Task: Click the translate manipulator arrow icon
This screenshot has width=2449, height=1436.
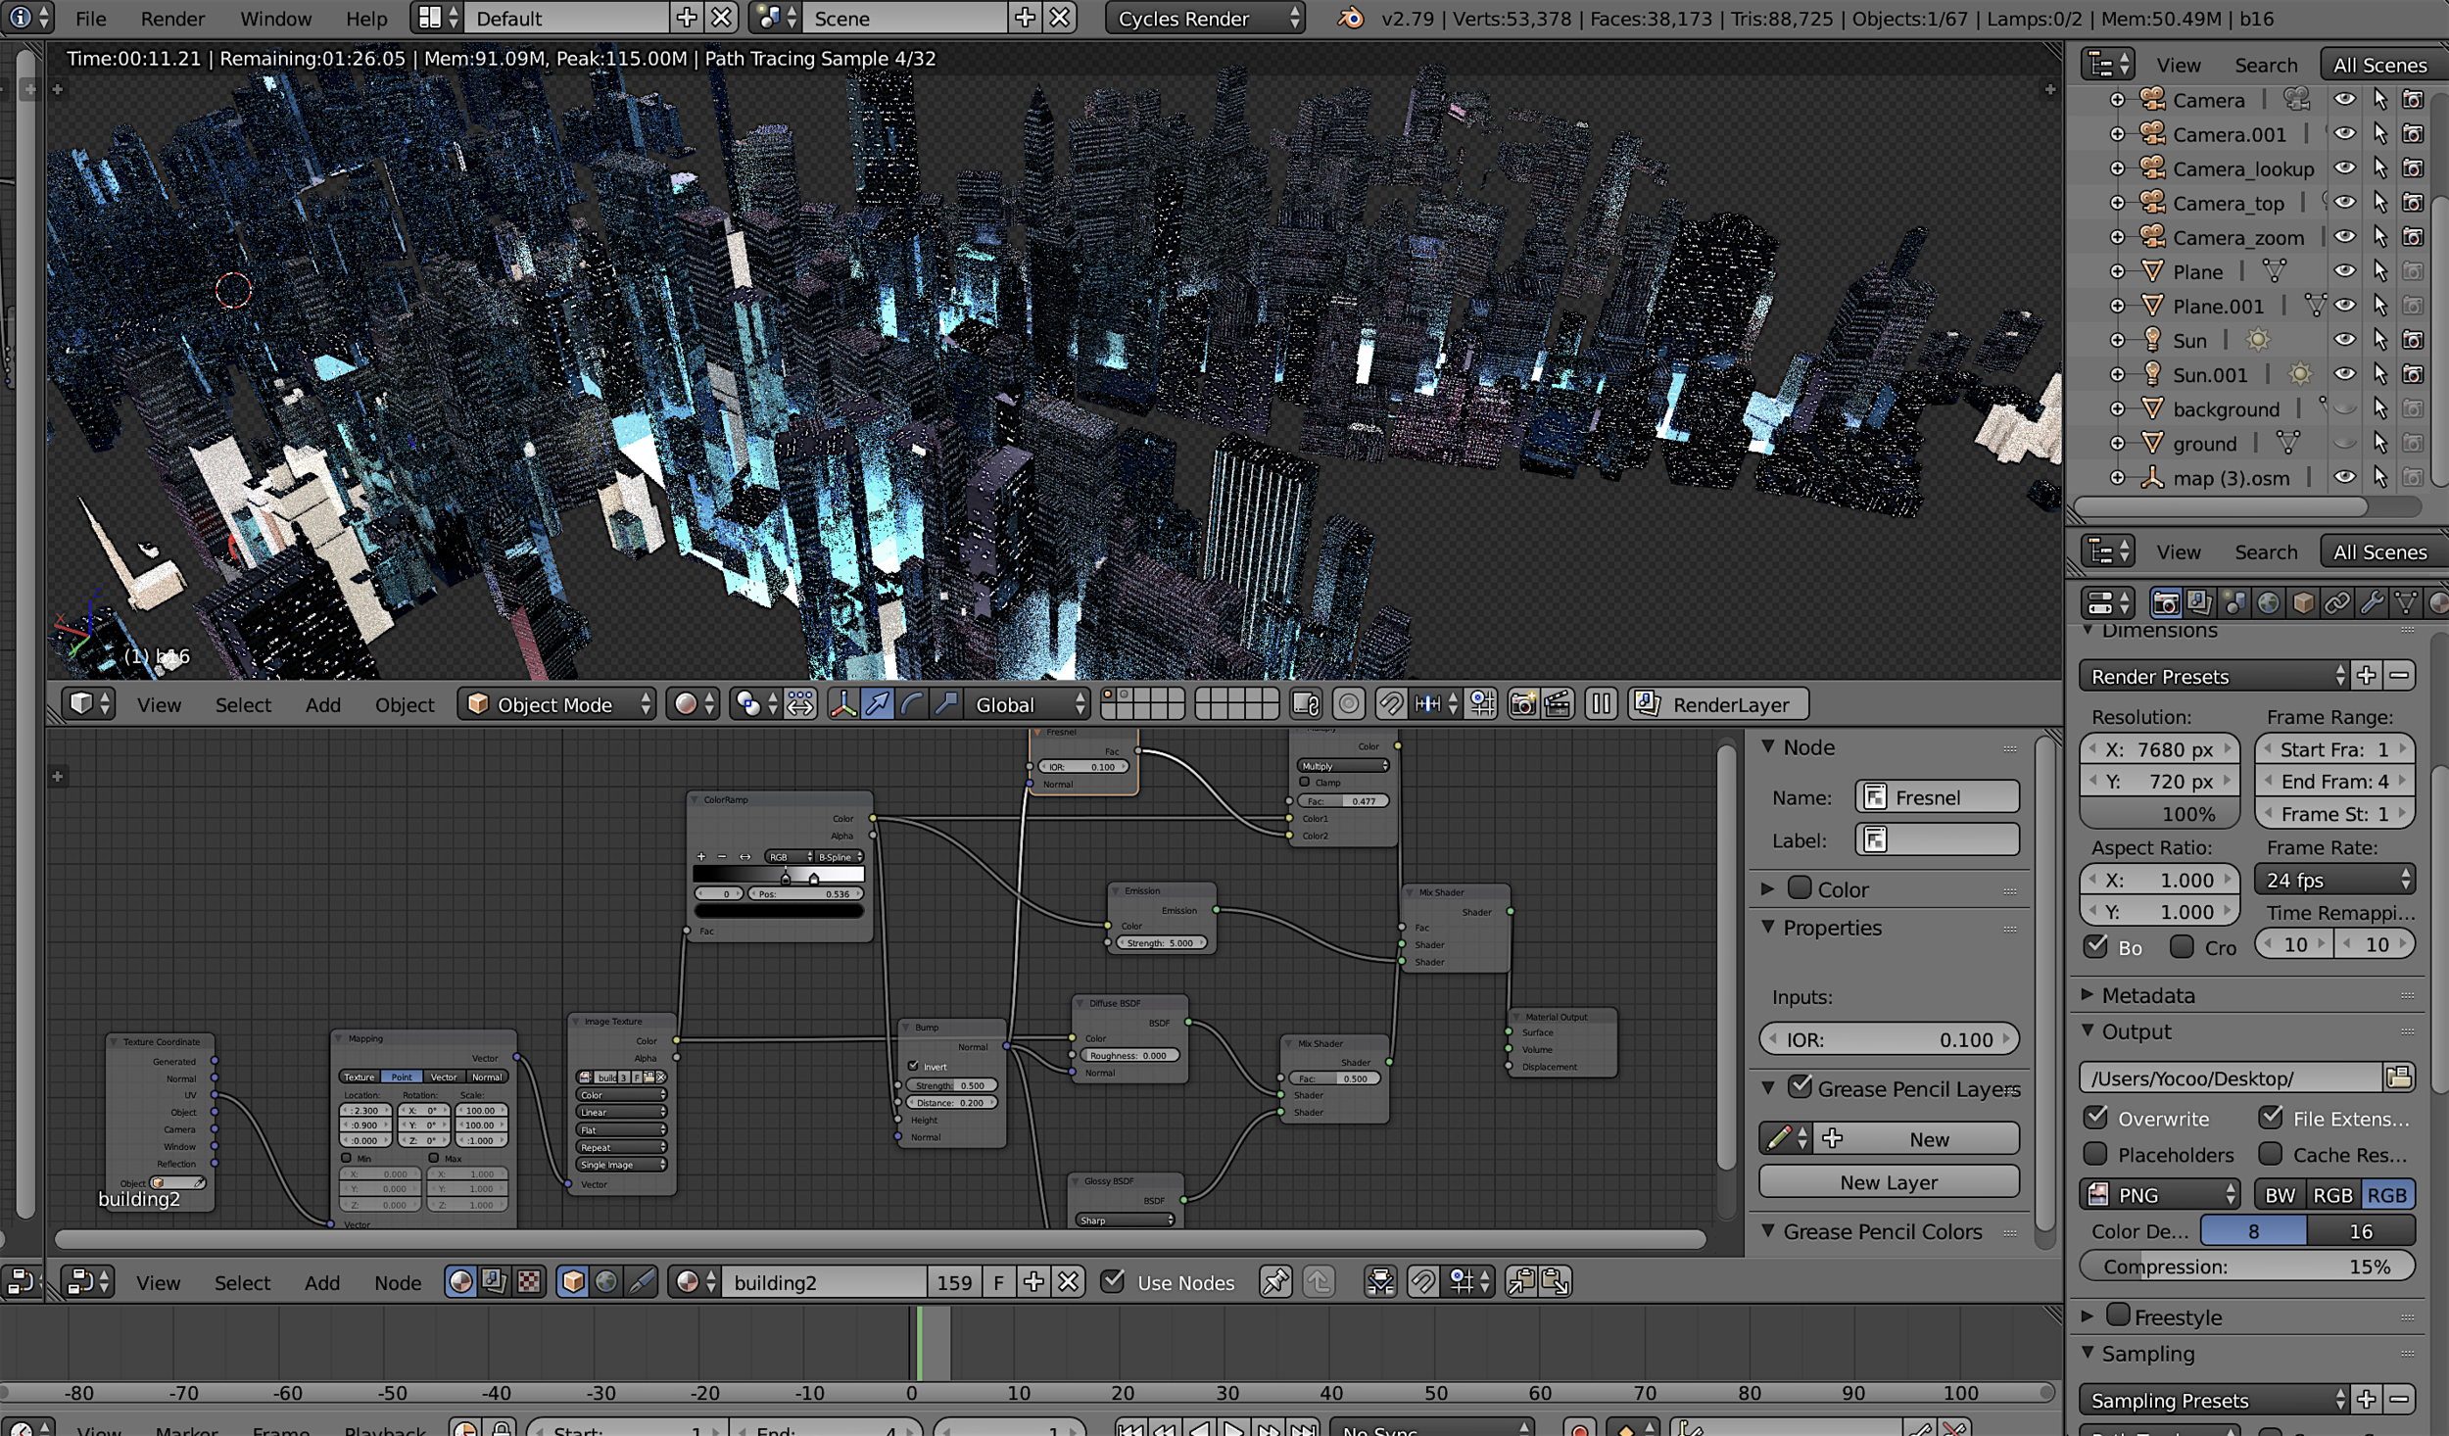Action: pyautogui.click(x=878, y=704)
